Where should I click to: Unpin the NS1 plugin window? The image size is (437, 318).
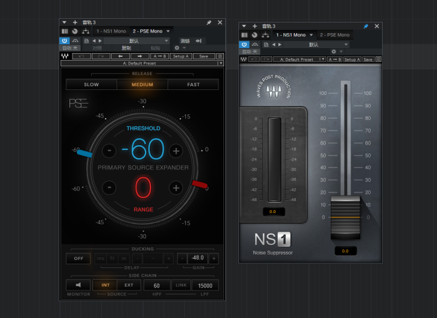[366, 26]
